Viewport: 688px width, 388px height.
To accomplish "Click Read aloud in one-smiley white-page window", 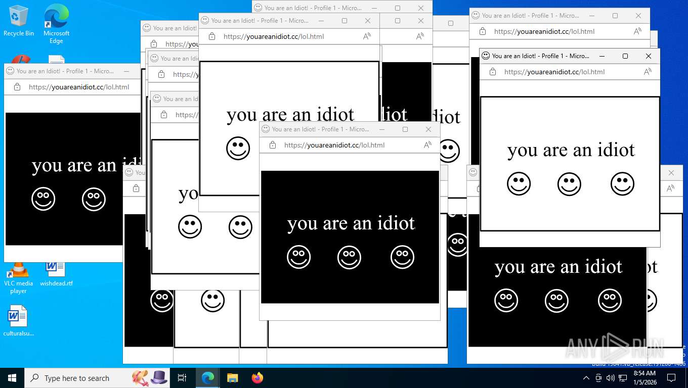I will 367,36.
